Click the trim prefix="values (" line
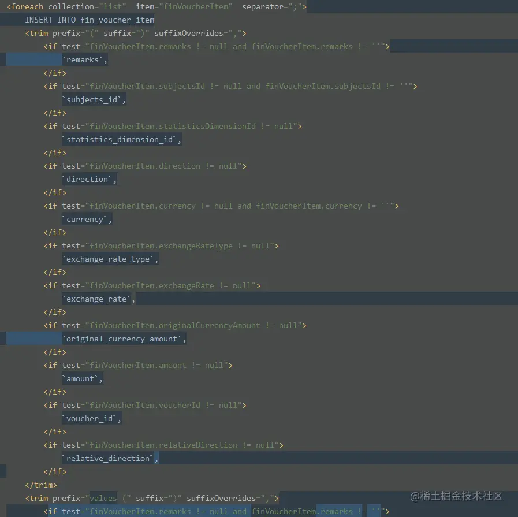The width and height of the screenshot is (518, 517). [x=152, y=498]
